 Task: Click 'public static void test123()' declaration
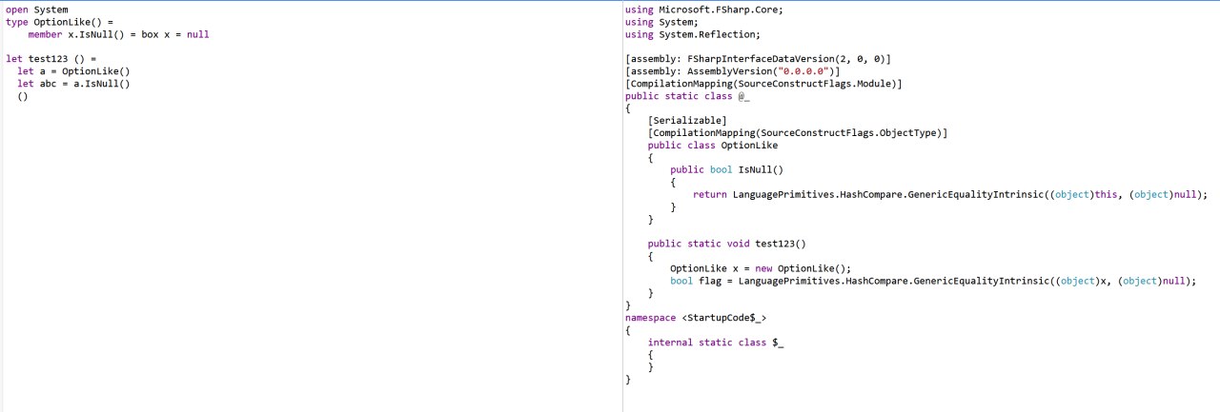click(727, 245)
